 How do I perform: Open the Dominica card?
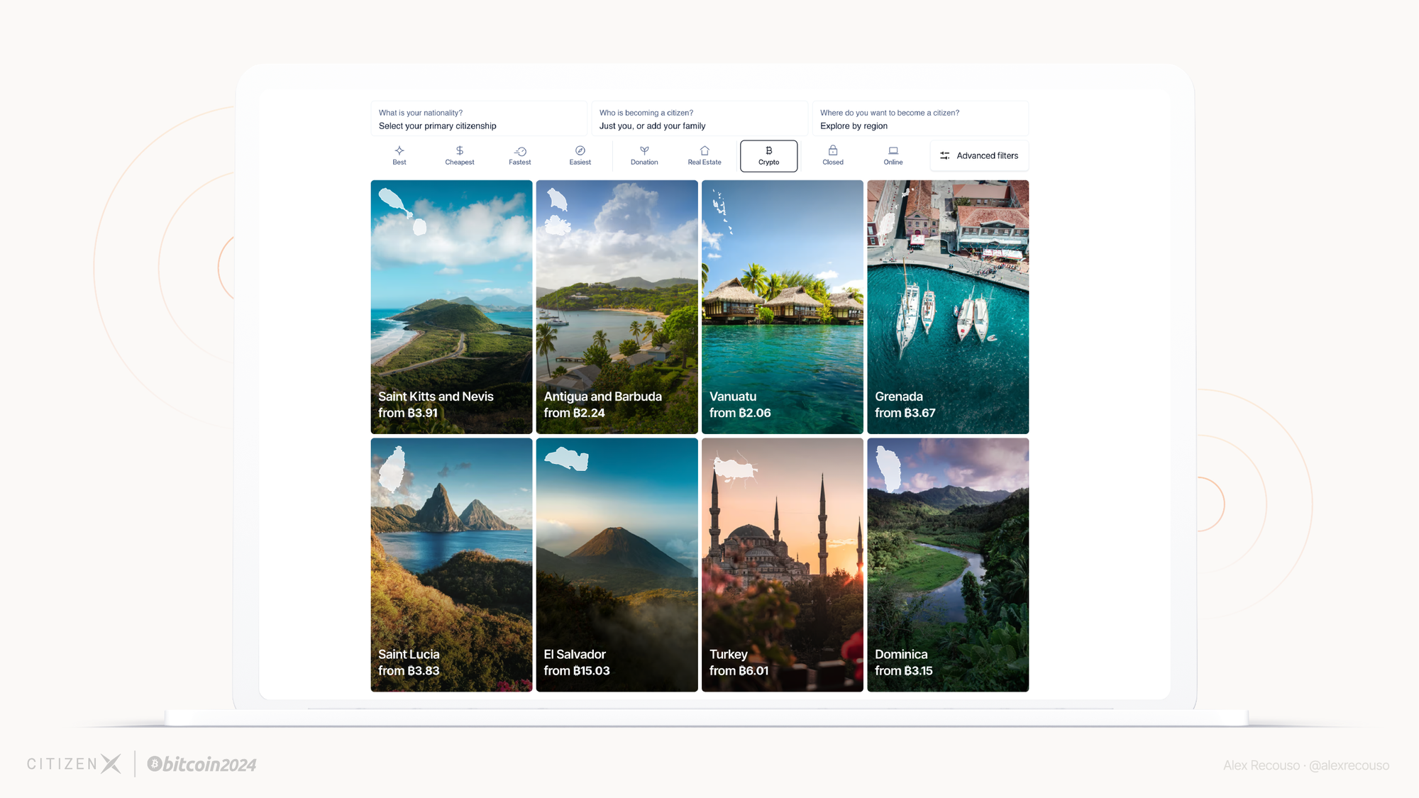[x=948, y=565]
